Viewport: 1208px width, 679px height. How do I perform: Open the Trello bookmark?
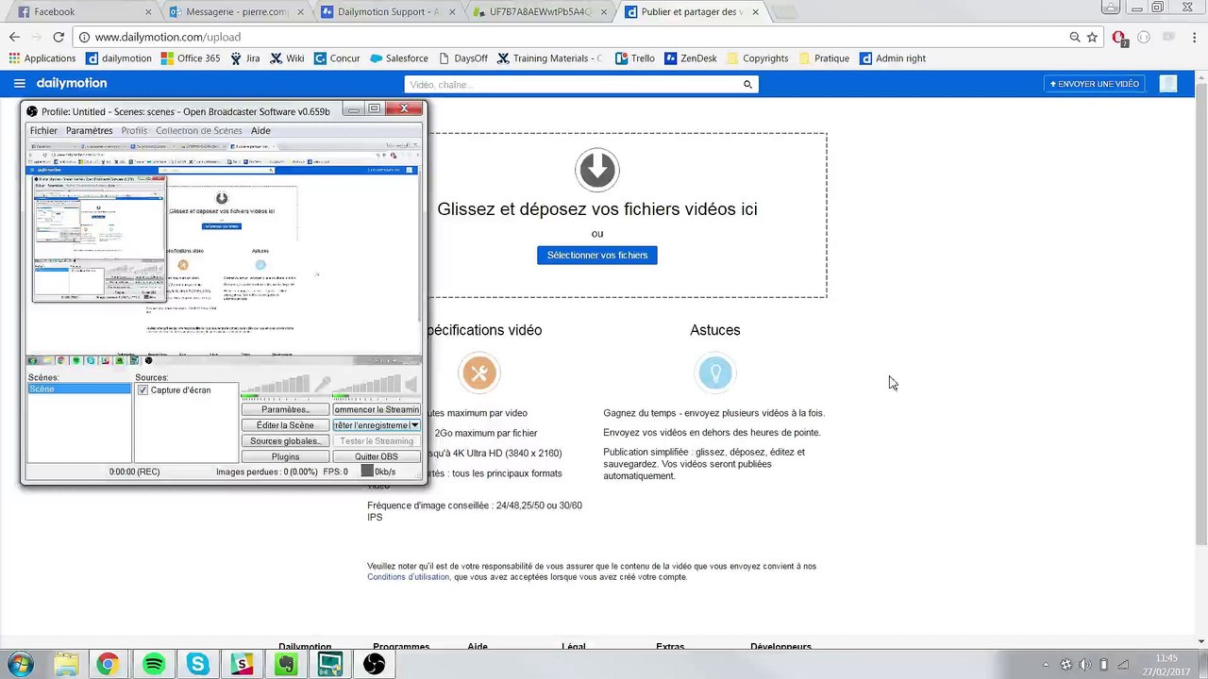(x=635, y=58)
